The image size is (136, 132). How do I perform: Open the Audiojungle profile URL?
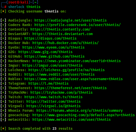71,21
